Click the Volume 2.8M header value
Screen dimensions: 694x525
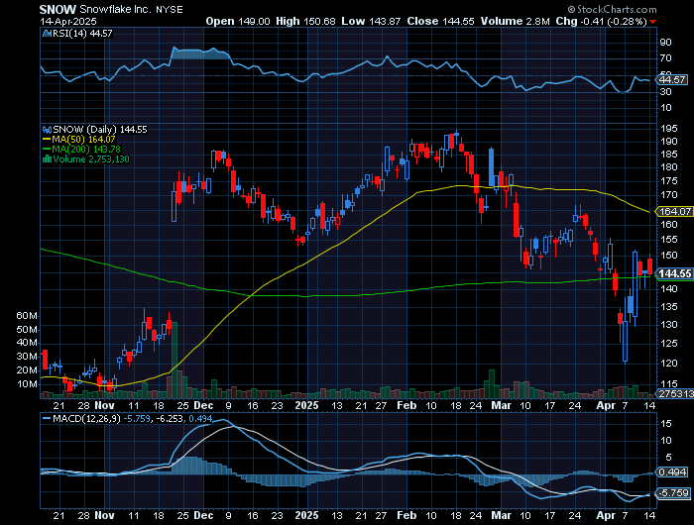click(516, 21)
